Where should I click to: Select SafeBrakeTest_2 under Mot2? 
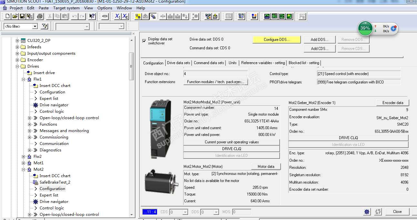click(55, 182)
